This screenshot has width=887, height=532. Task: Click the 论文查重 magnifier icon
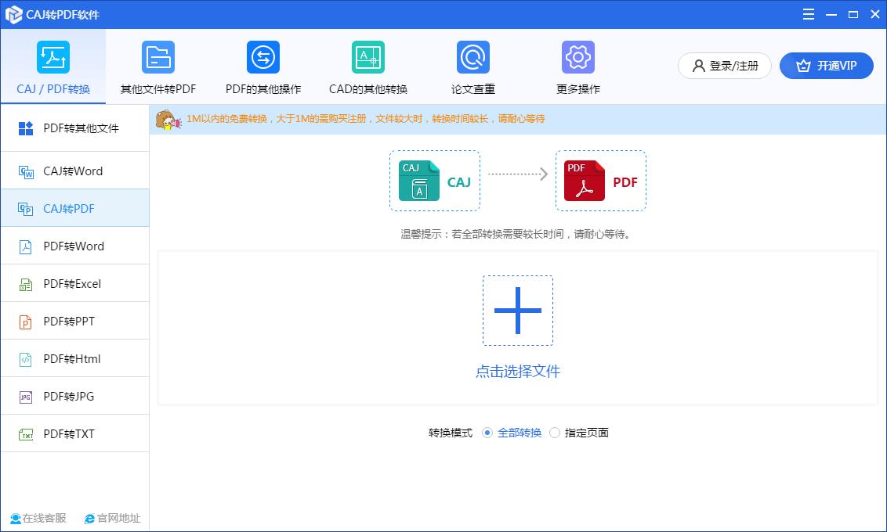tap(471, 56)
